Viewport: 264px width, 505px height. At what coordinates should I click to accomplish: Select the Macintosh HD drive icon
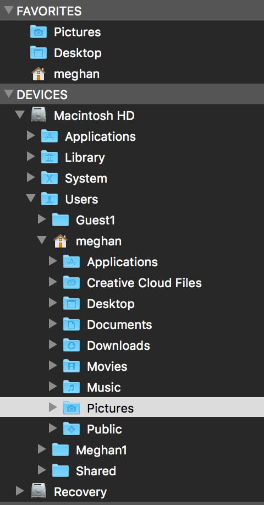pos(38,116)
